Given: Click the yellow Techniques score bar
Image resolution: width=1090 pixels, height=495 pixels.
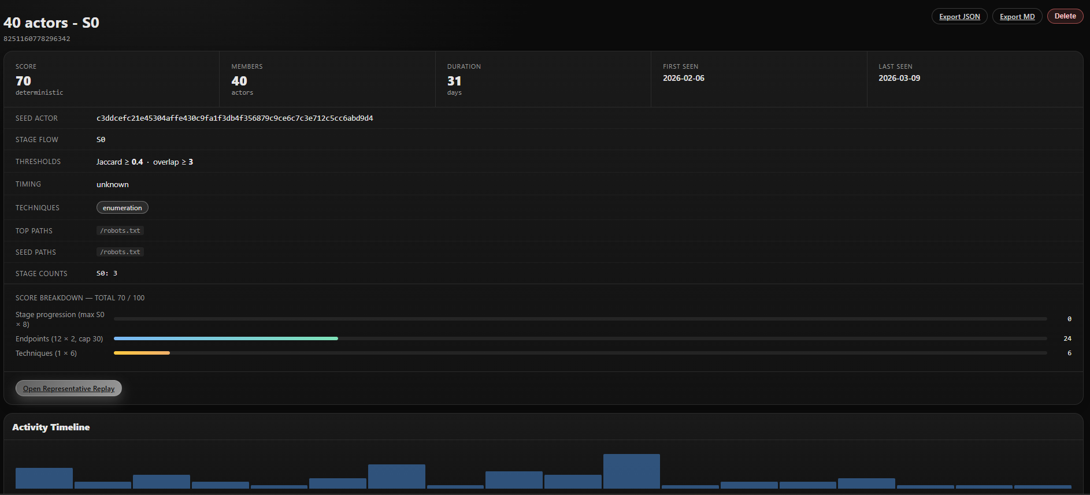Looking at the screenshot, I should 142,353.
